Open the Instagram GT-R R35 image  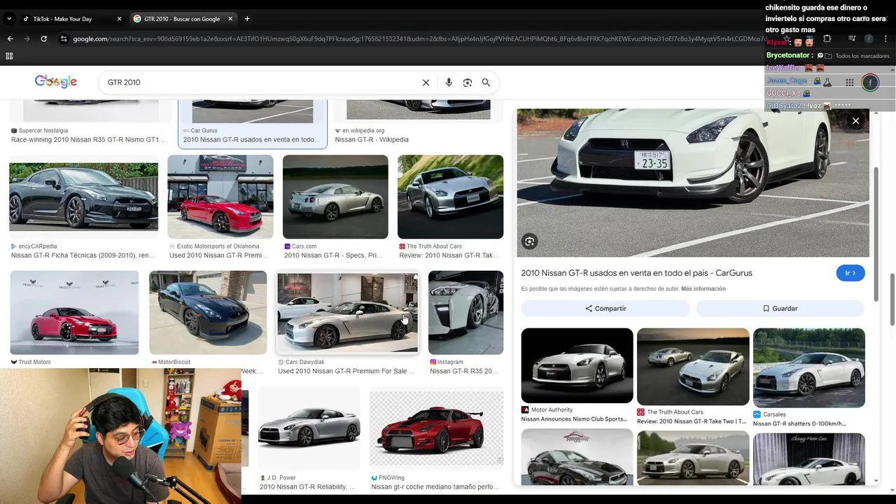point(465,313)
